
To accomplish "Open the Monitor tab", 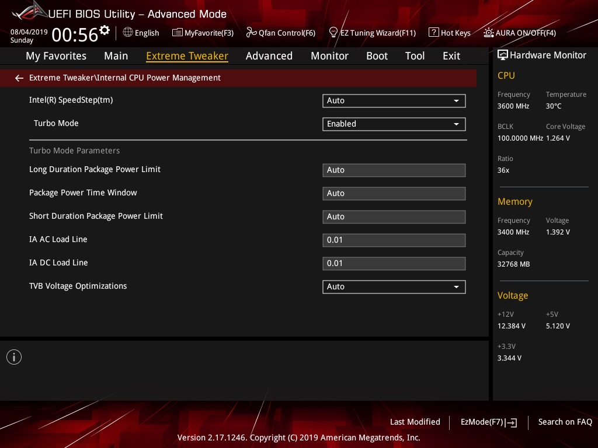I will point(329,56).
